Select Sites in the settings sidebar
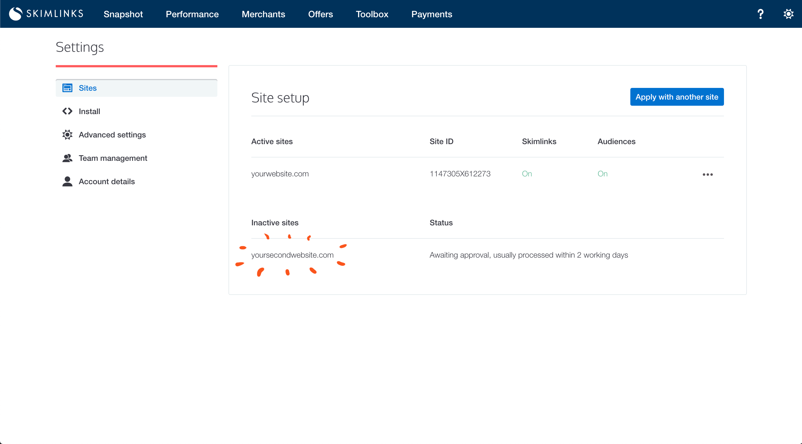This screenshot has width=802, height=444. [x=136, y=88]
